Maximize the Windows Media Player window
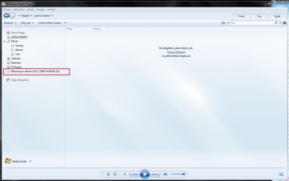Image resolution: width=289 pixels, height=181 pixels. pyautogui.click(x=275, y=3)
